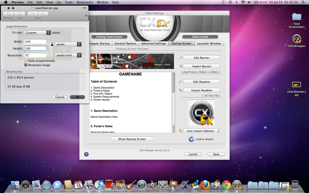Open GarageBand from the Dock

coord(131,185)
